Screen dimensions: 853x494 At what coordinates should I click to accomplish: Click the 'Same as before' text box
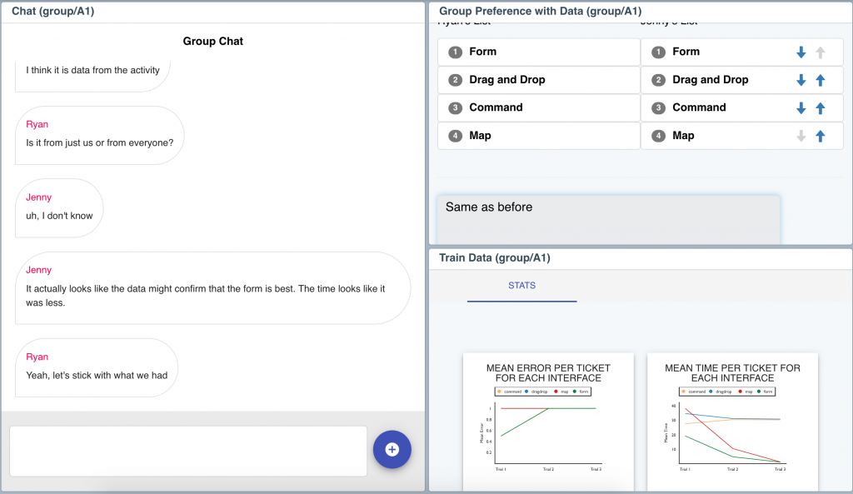pyautogui.click(x=608, y=220)
